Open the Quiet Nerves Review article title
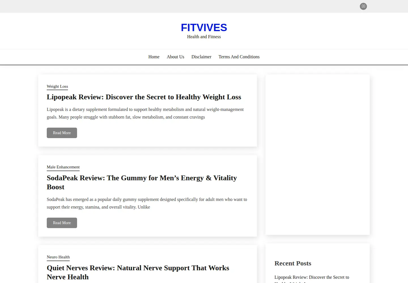The width and height of the screenshot is (408, 283). click(138, 273)
